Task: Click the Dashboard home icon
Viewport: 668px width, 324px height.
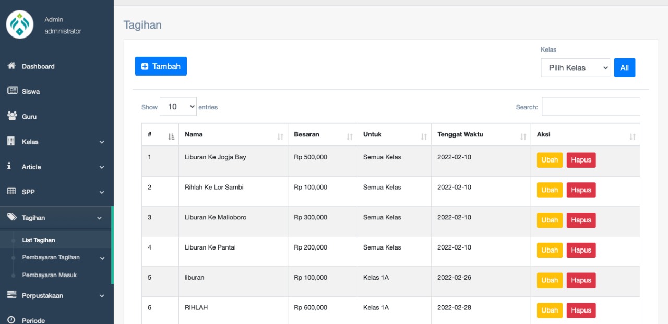Action: (x=11, y=66)
